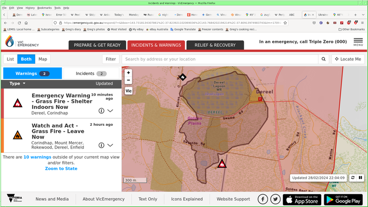Open News and Media footer link

coord(52,199)
